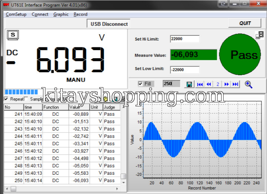This screenshot has width=267, height=194.
Task: Click the 250 points-per-page field
Action: point(171,84)
